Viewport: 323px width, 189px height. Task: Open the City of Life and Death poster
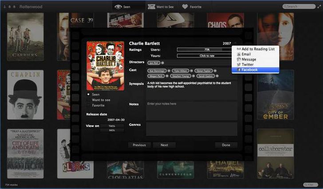point(25,154)
